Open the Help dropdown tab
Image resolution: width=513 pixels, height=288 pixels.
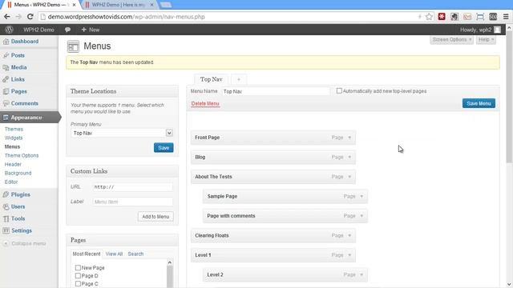point(486,39)
